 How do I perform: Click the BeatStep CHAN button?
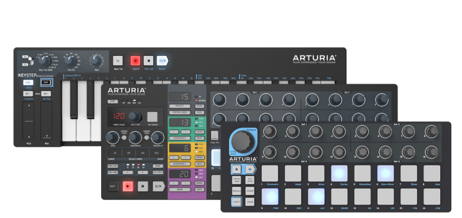tap(250, 202)
